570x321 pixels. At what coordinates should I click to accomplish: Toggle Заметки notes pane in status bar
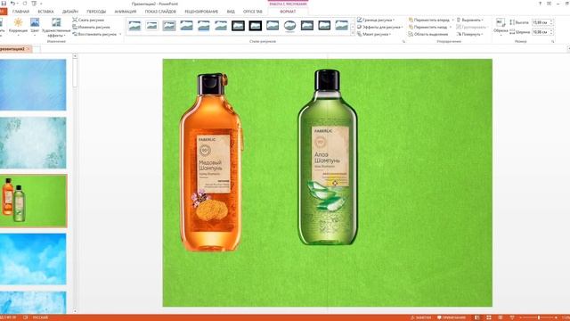(x=420, y=317)
